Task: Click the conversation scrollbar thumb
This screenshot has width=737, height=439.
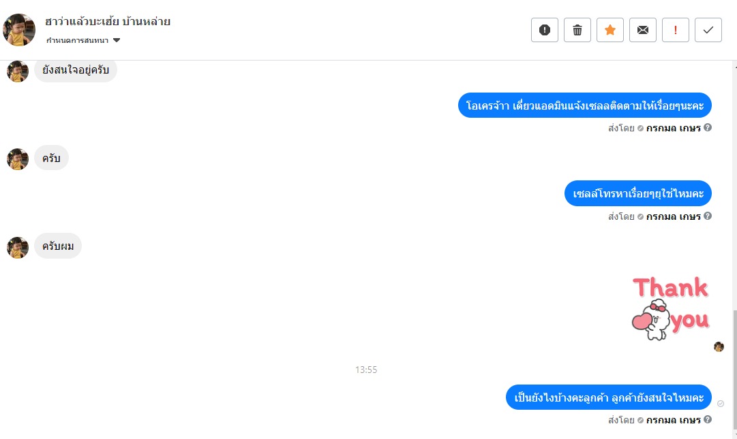Action: pos(735,370)
